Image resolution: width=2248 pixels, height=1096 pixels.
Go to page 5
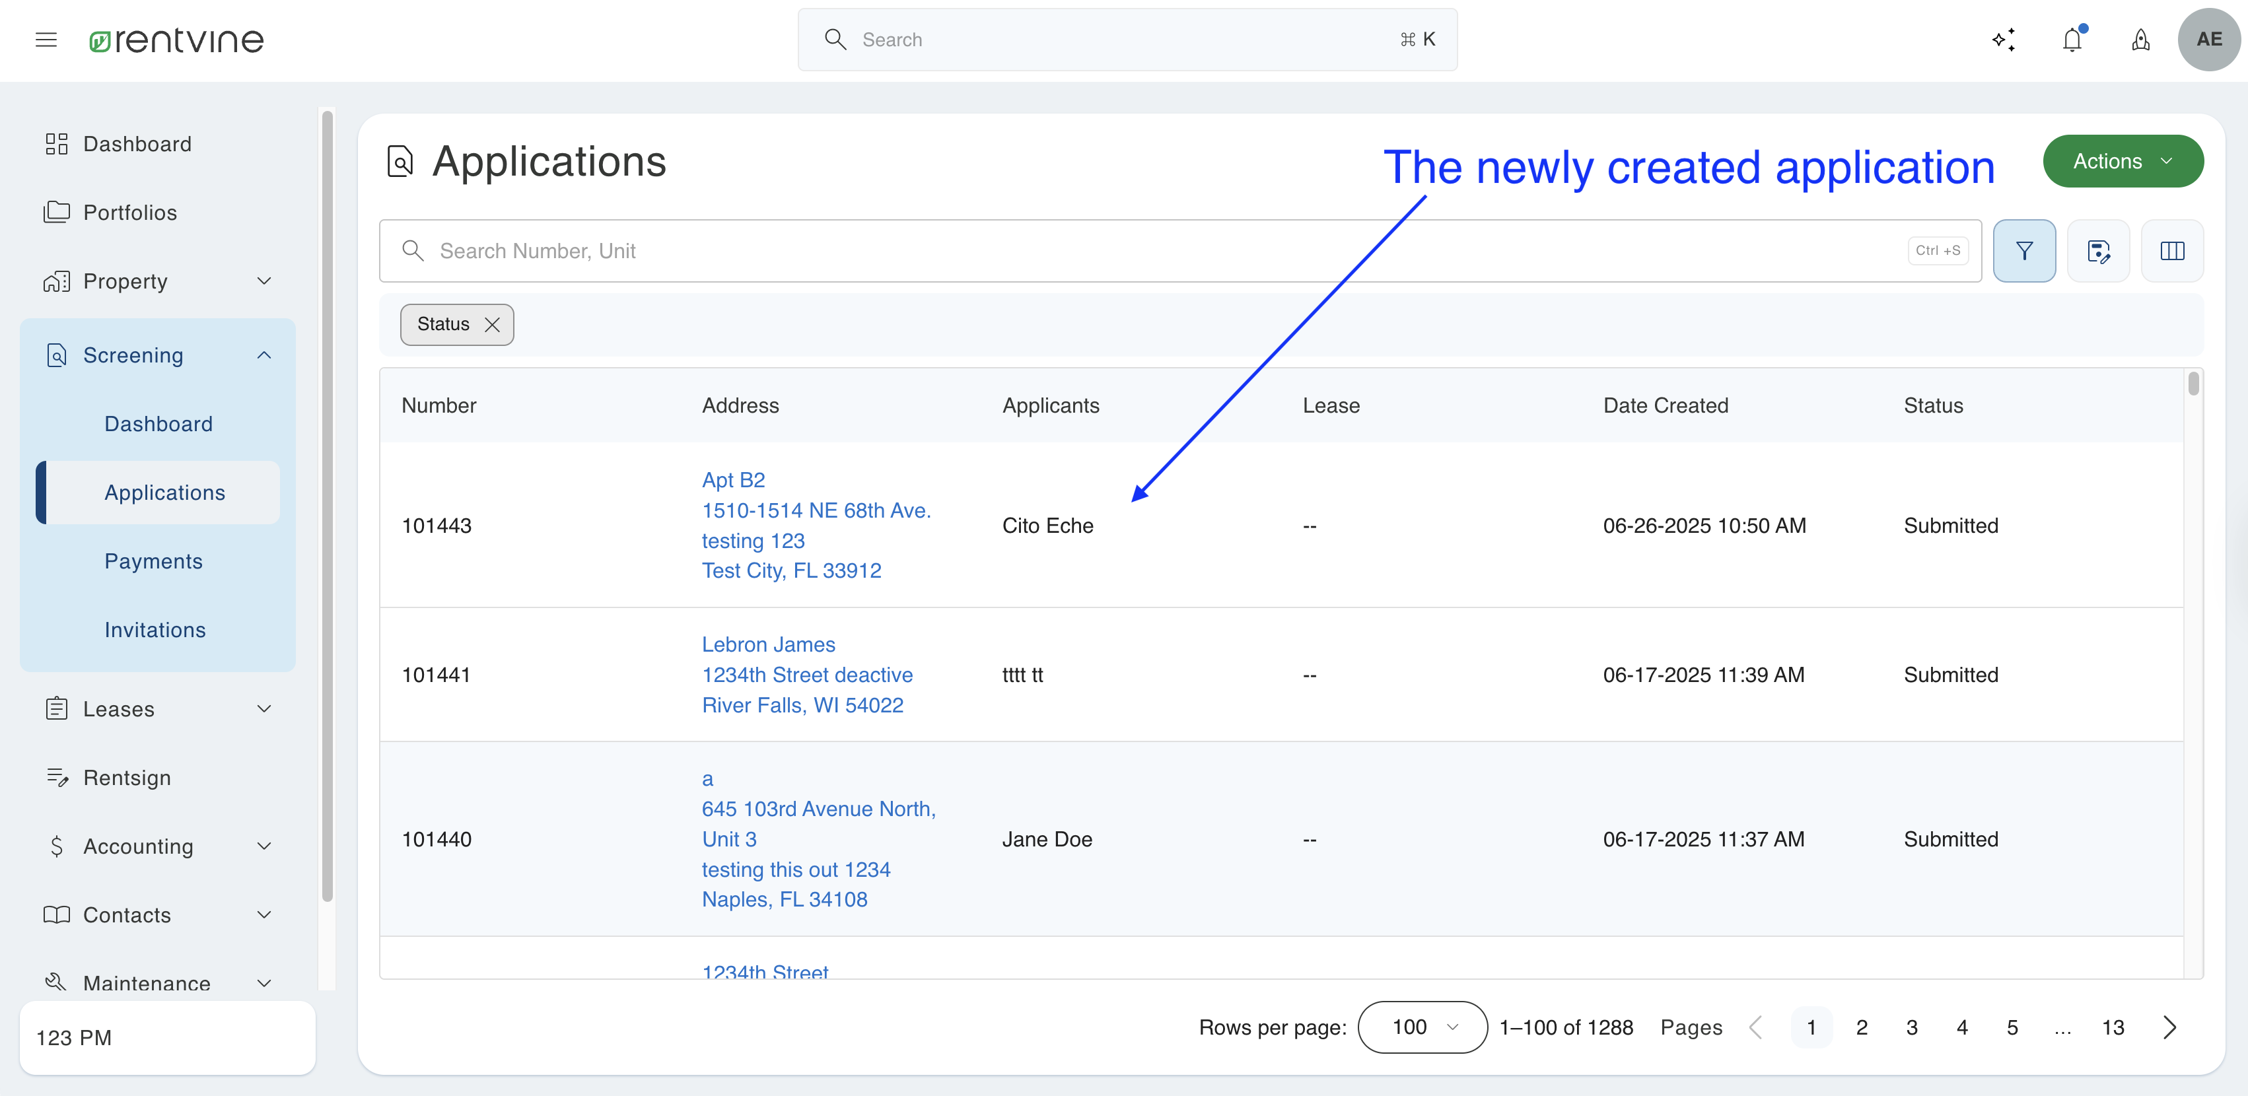tap(2012, 1027)
